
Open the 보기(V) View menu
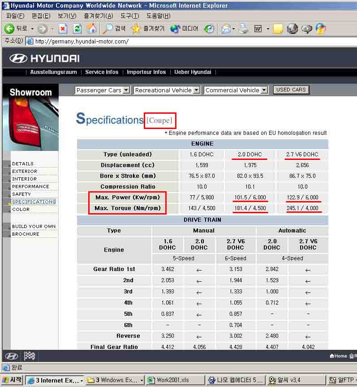pos(67,16)
